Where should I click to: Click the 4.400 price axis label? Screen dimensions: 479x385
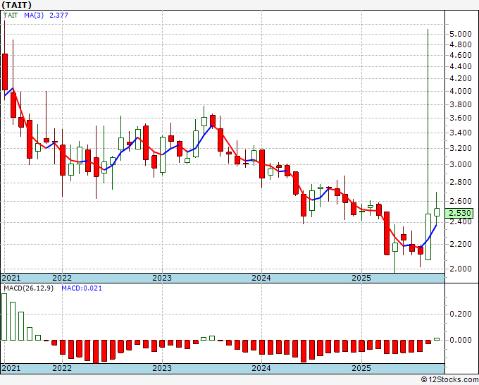(x=461, y=66)
